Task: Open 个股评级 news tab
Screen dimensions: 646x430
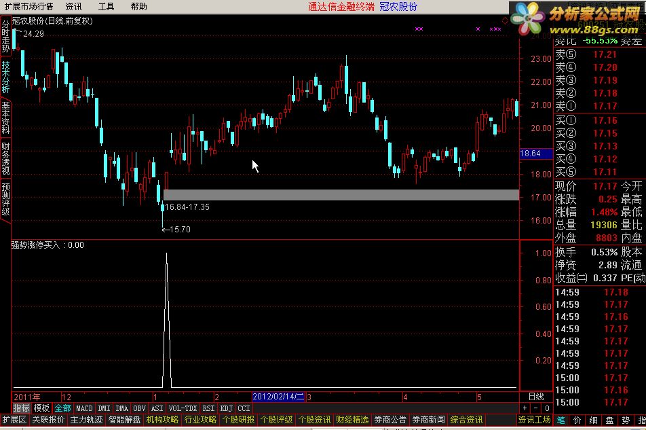Action: 276,420
